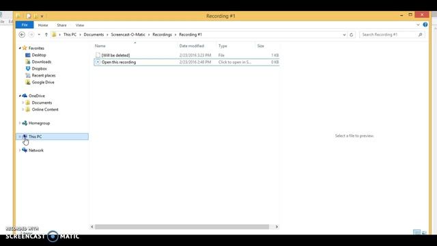Expand the OneDrive Documents folder
The image size is (437, 246).
(23, 102)
